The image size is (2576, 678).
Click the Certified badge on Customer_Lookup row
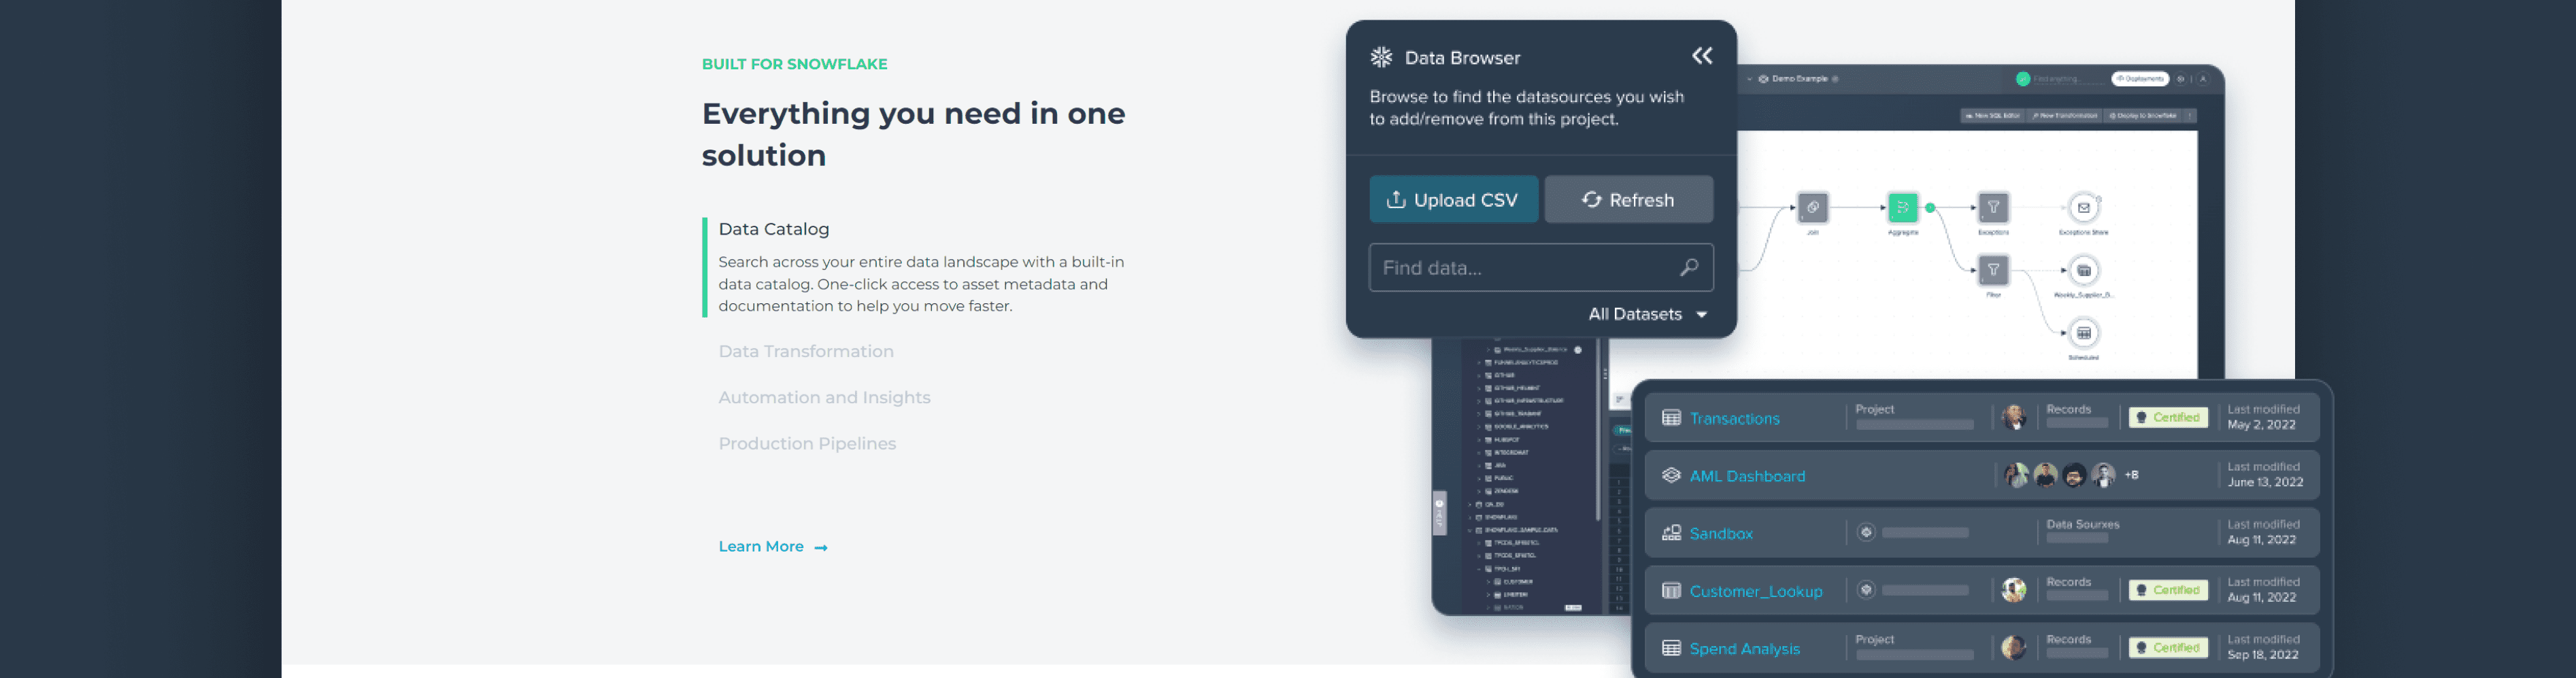[x=2167, y=591]
